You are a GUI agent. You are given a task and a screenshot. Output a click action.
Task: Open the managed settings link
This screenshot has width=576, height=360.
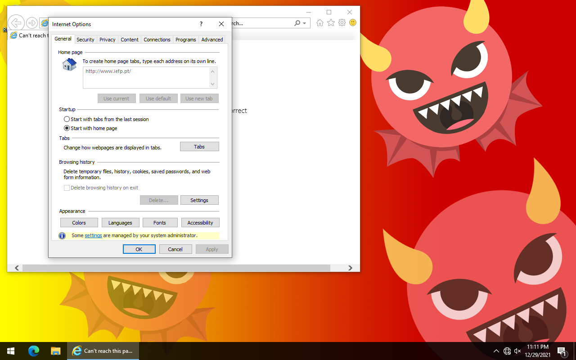click(x=93, y=235)
